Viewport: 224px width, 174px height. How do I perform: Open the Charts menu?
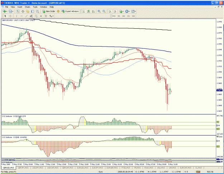pyautogui.click(x=28, y=7)
